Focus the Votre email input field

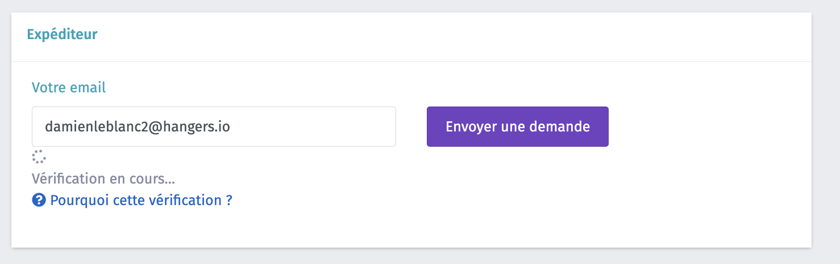pos(214,126)
